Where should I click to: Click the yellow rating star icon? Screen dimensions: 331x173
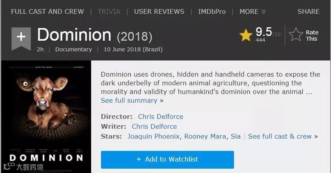coord(245,36)
